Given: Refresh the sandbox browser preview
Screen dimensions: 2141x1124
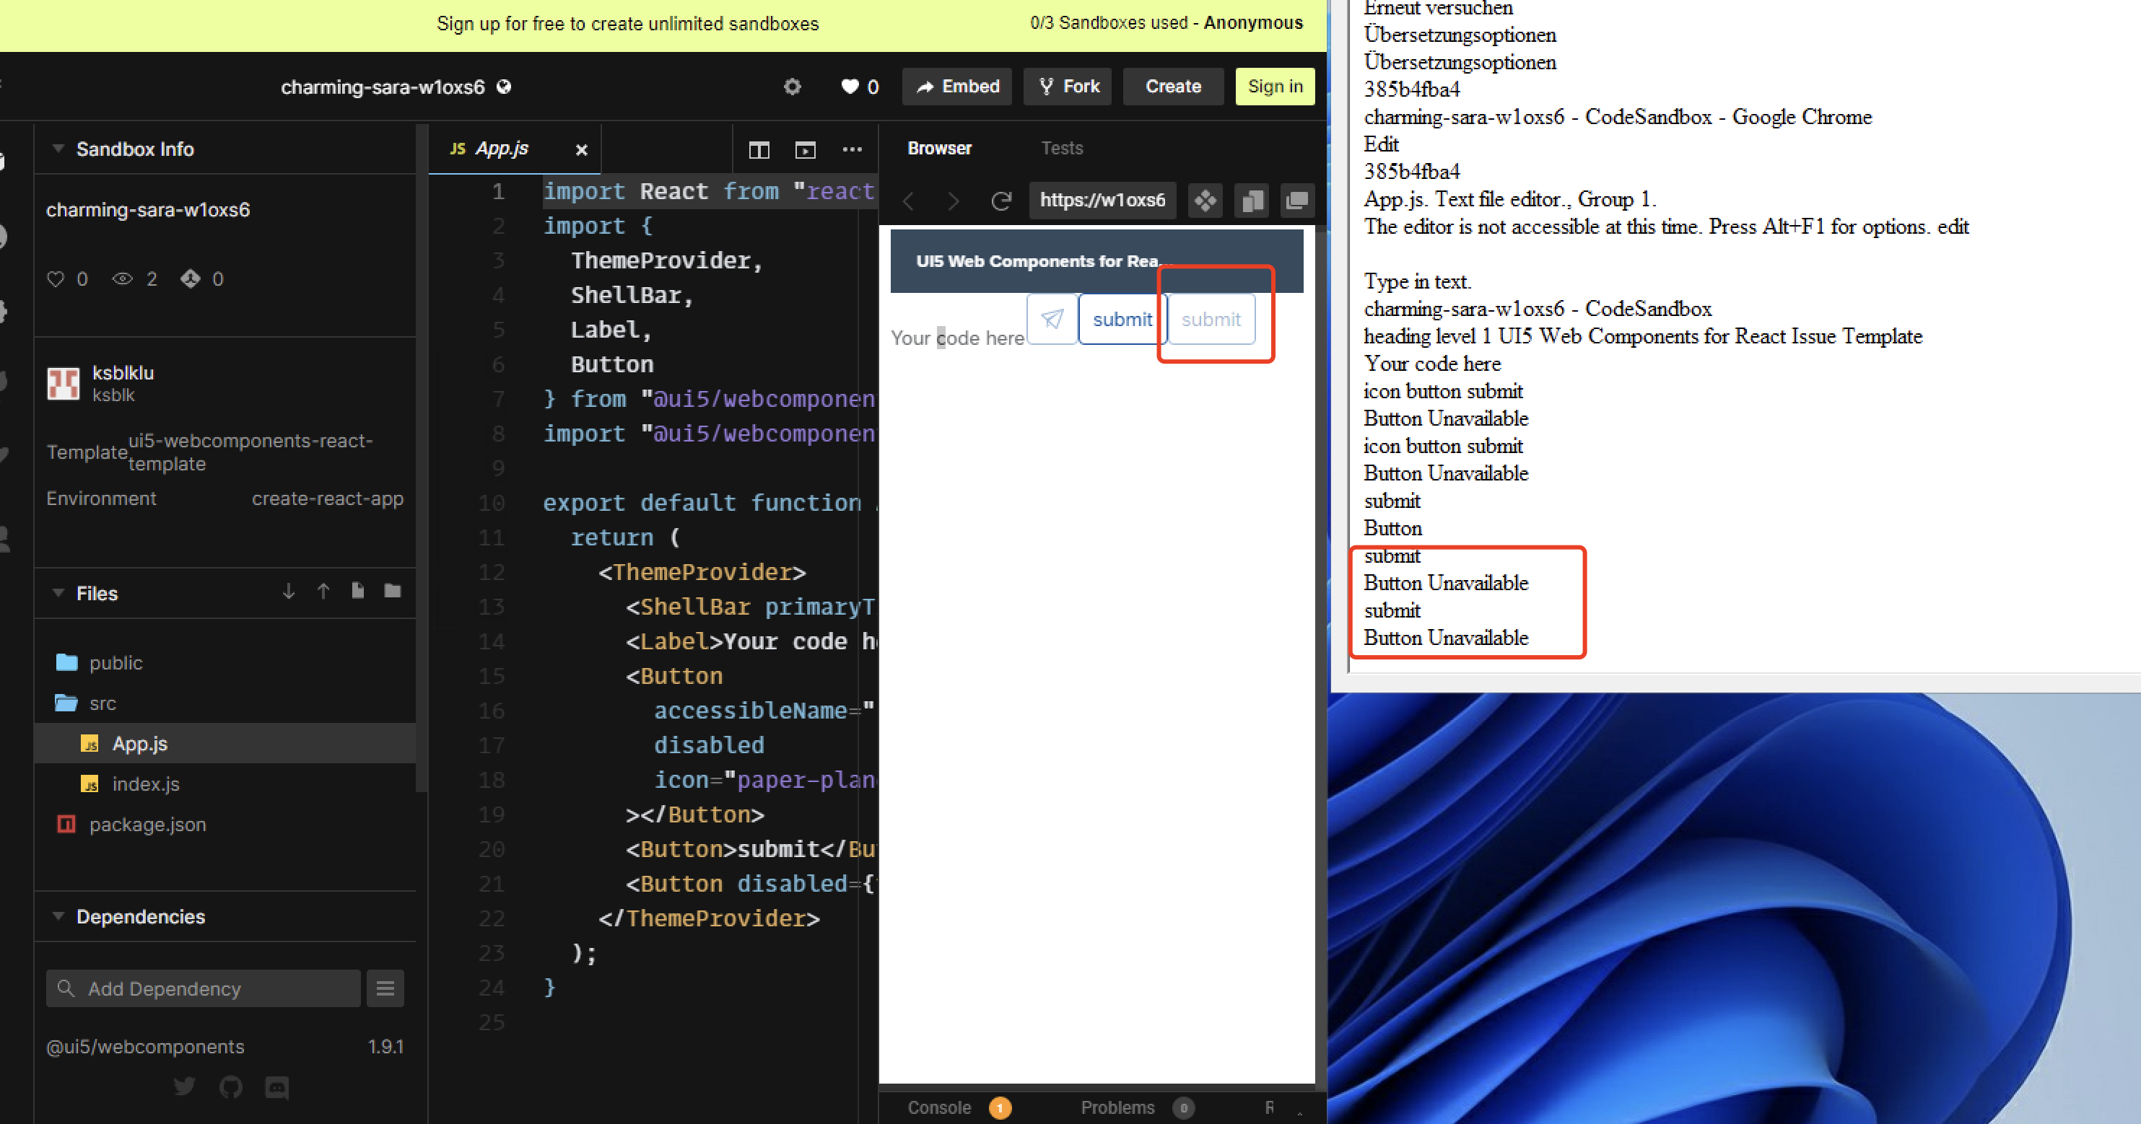Looking at the screenshot, I should coord(1003,201).
